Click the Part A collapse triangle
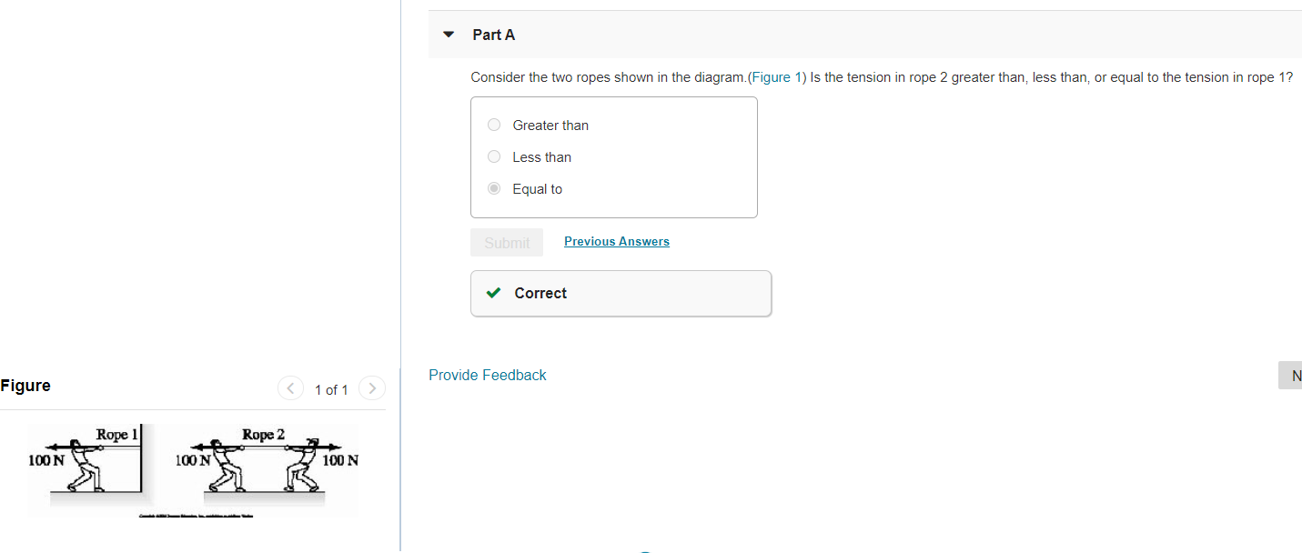1302x553 pixels. pyautogui.click(x=448, y=34)
